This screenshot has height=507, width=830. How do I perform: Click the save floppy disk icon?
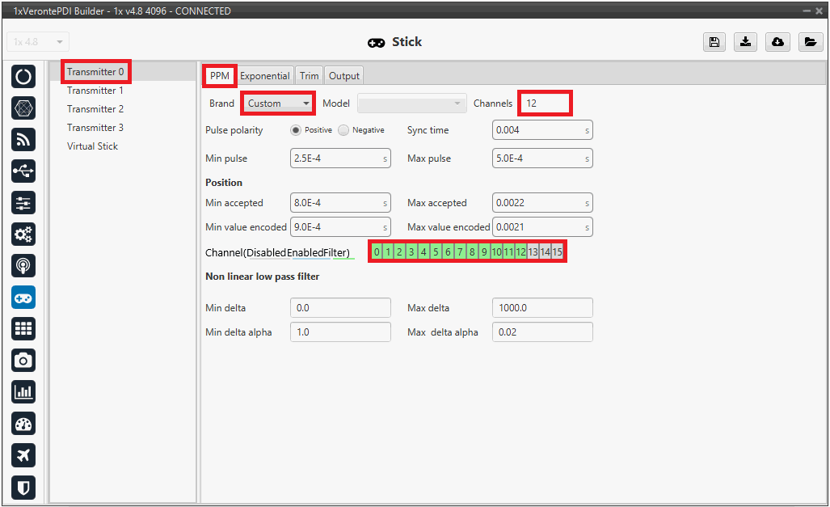714,42
